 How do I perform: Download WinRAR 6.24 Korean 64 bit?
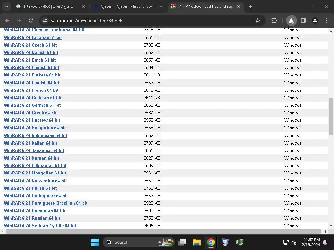point(32,158)
